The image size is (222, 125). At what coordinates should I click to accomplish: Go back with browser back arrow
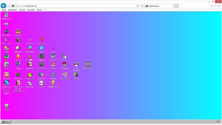tap(4, 6)
